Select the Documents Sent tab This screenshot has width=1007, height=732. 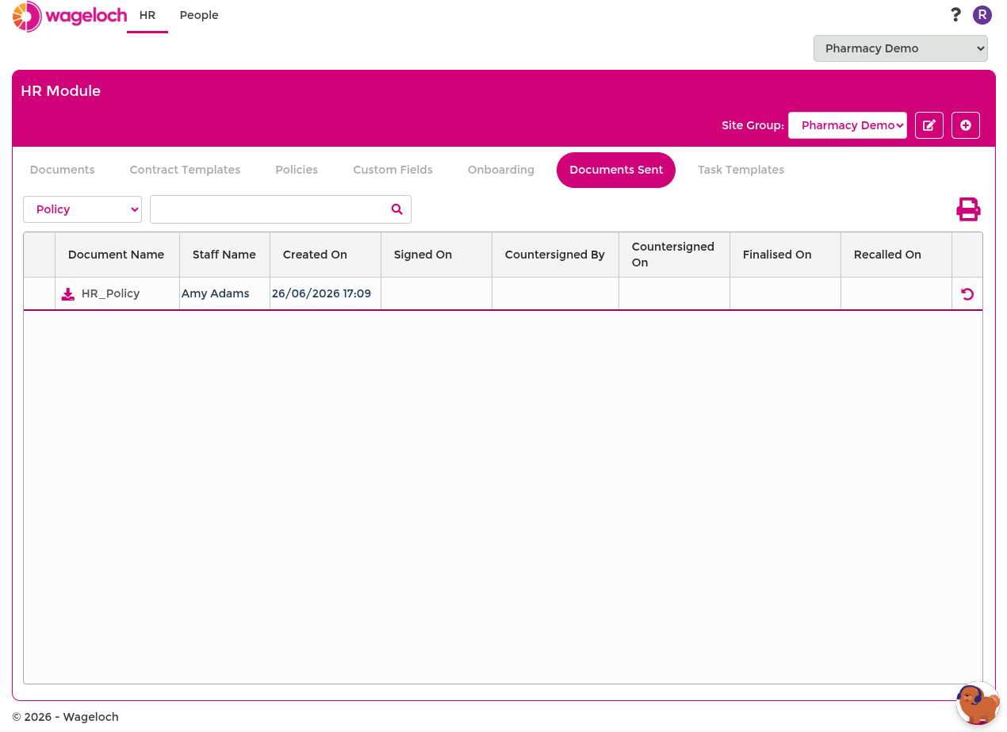point(616,170)
